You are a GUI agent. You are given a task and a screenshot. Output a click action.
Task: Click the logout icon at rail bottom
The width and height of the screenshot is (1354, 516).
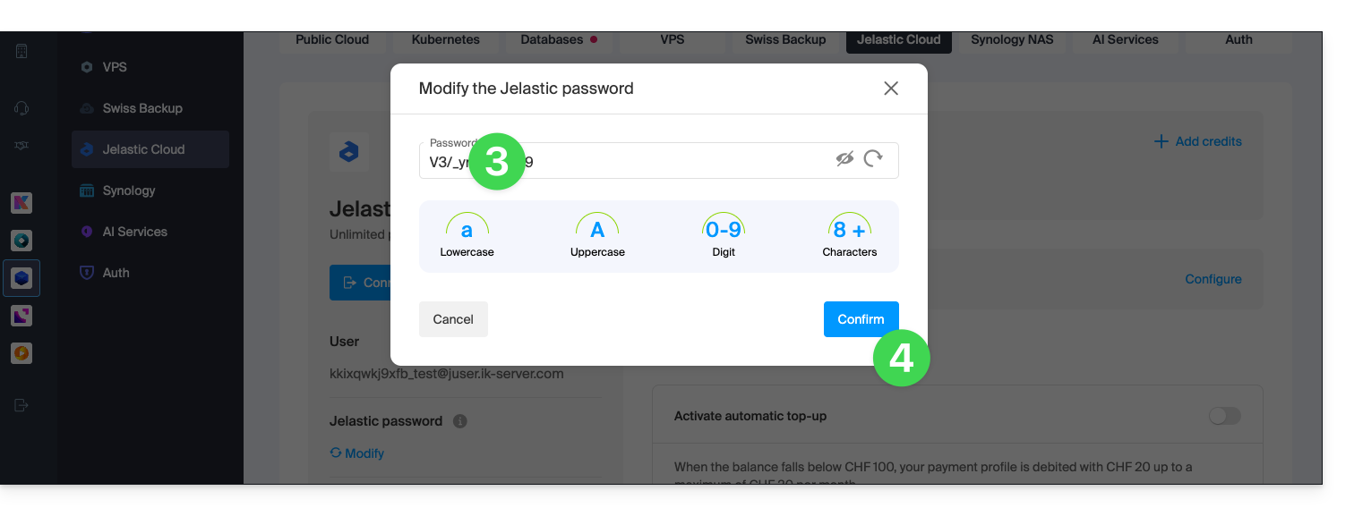(21, 405)
